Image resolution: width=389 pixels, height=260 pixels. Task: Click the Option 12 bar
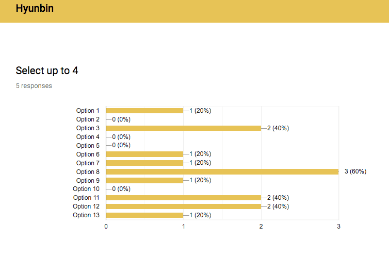pyautogui.click(x=184, y=206)
